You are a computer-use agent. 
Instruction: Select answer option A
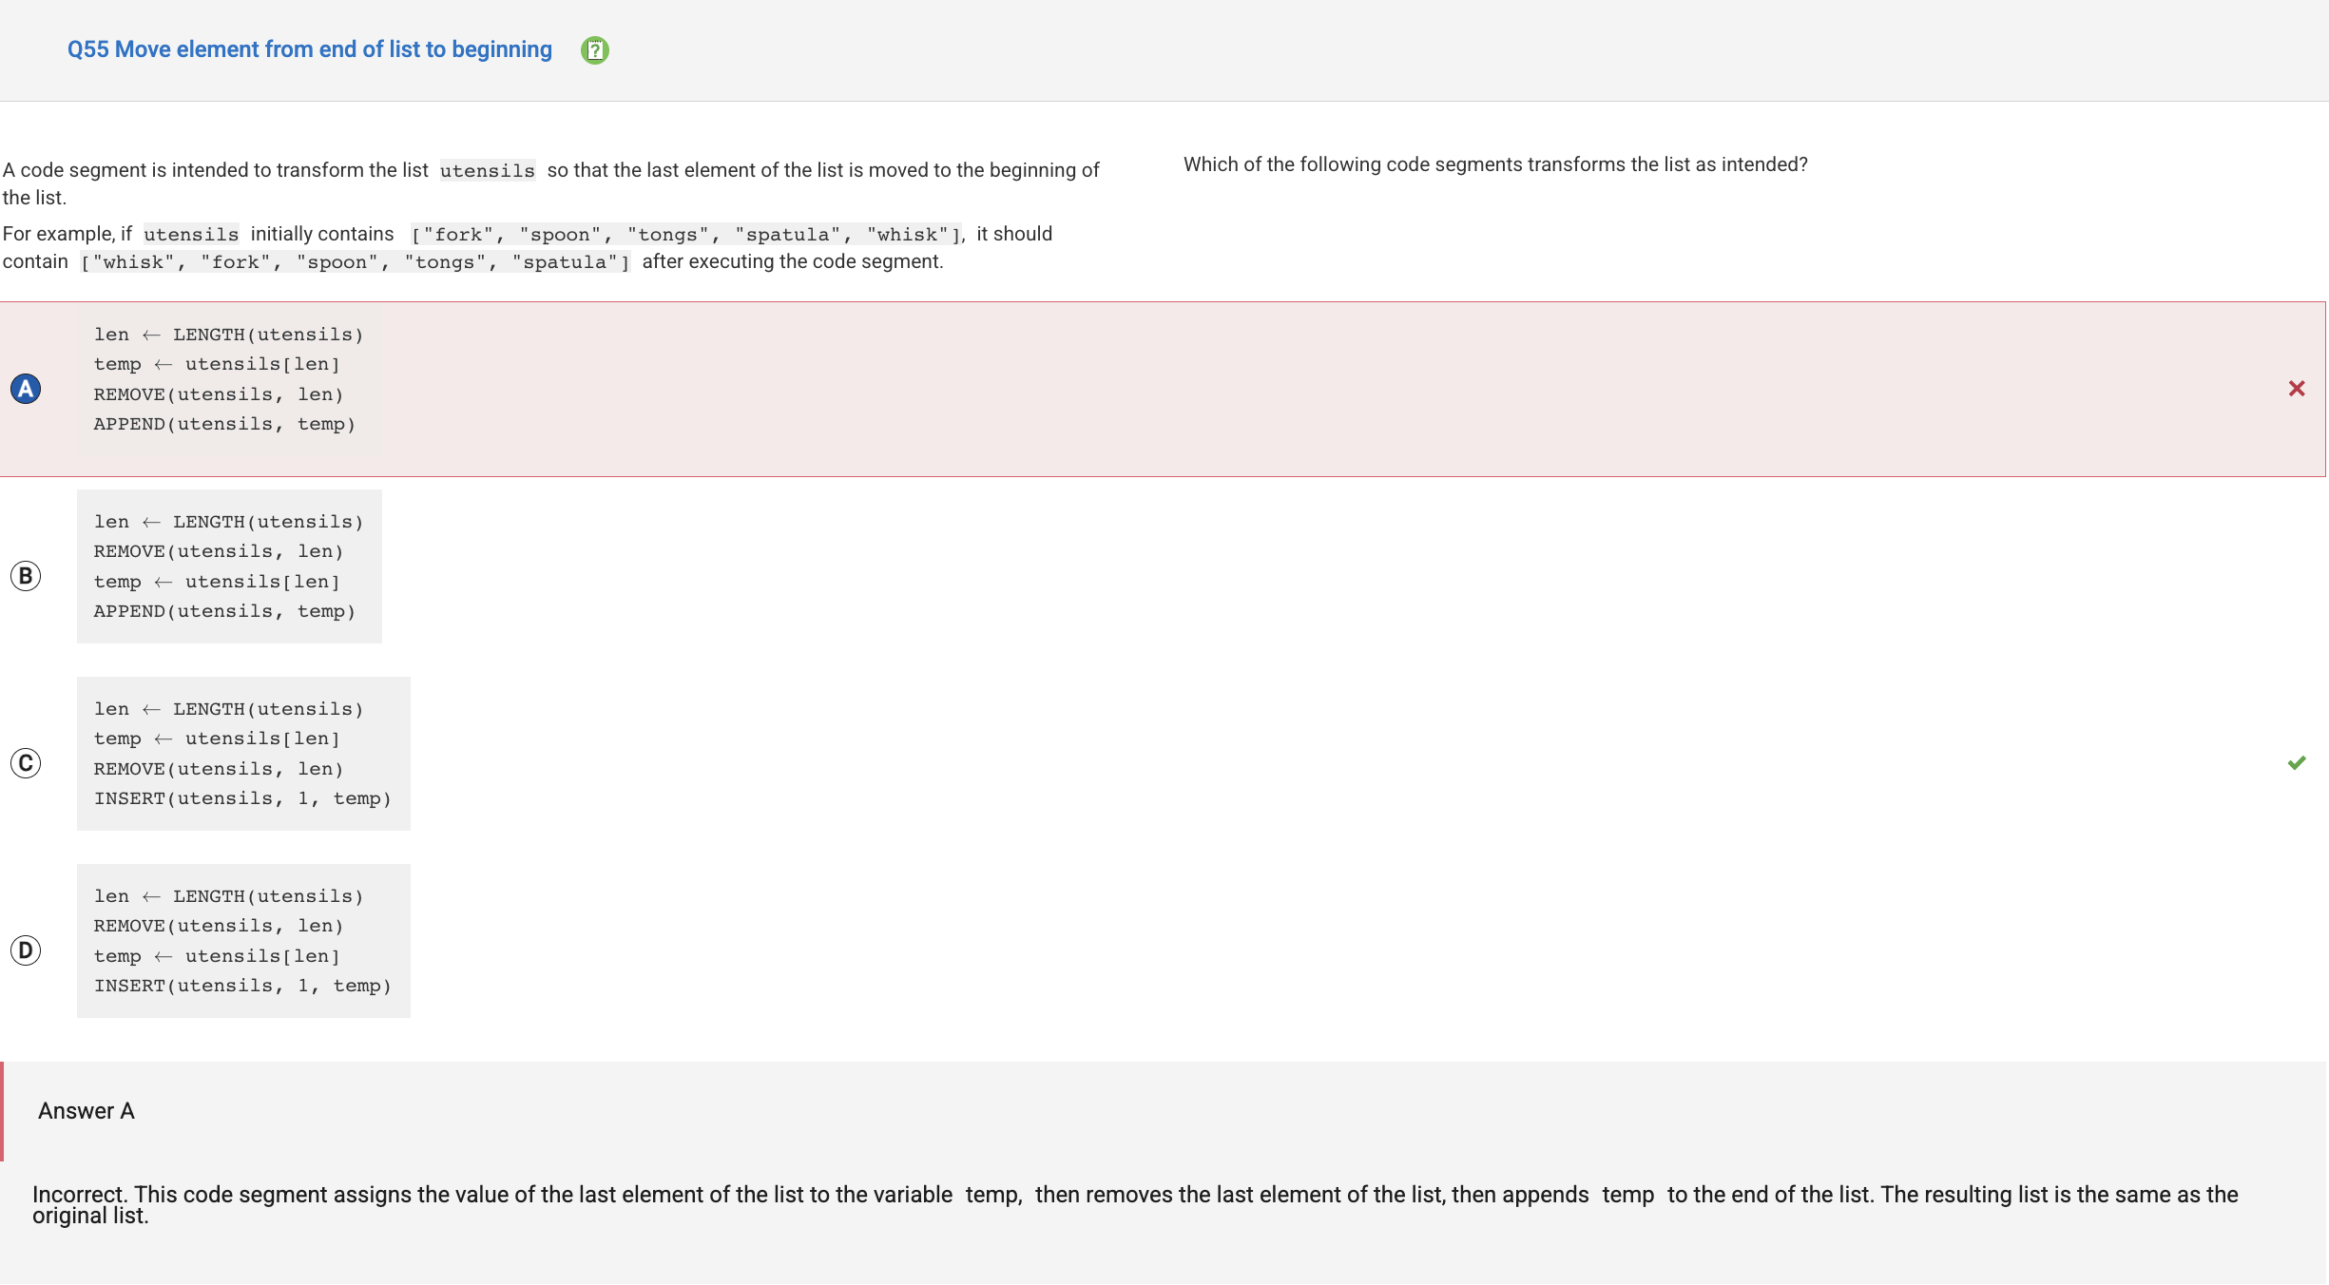(x=26, y=389)
